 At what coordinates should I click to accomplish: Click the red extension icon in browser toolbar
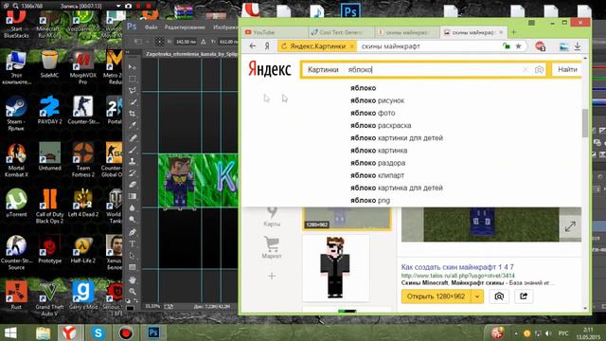click(x=541, y=46)
